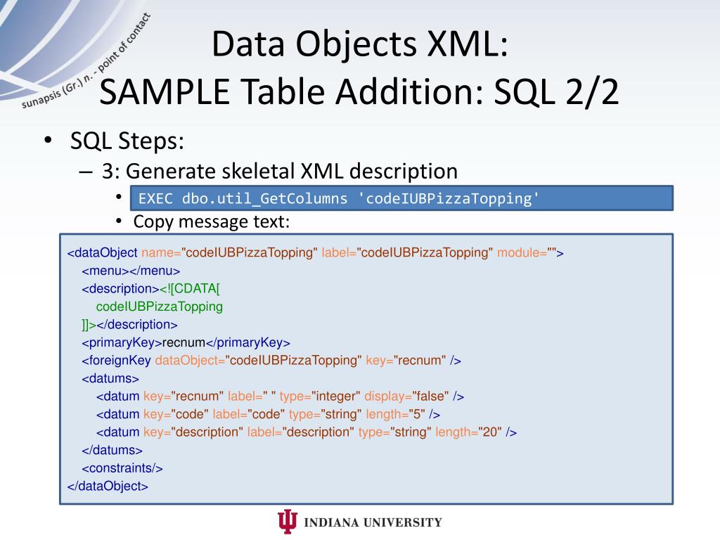The image size is (720, 540).
Task: Click the green codeIUBPizzaTopping CDATA text
Action: tap(160, 307)
